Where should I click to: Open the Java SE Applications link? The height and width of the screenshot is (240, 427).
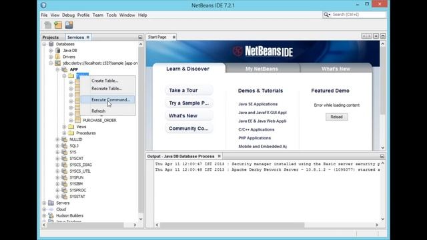point(258,104)
